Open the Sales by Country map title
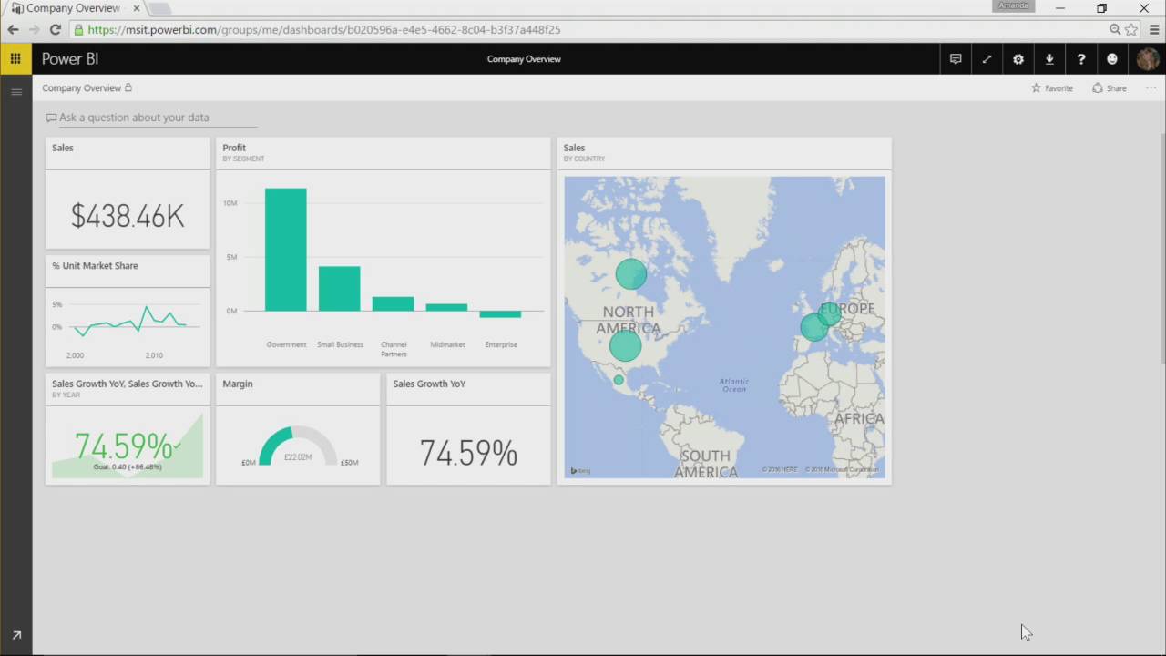Image resolution: width=1166 pixels, height=656 pixels. (x=574, y=148)
